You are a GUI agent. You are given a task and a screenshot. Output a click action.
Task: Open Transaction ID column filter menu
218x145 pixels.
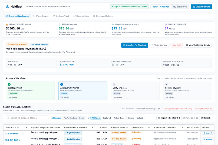(26, 127)
